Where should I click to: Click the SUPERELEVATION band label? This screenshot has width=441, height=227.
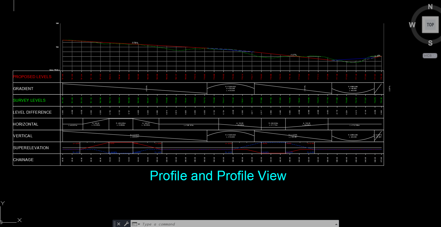(31, 148)
